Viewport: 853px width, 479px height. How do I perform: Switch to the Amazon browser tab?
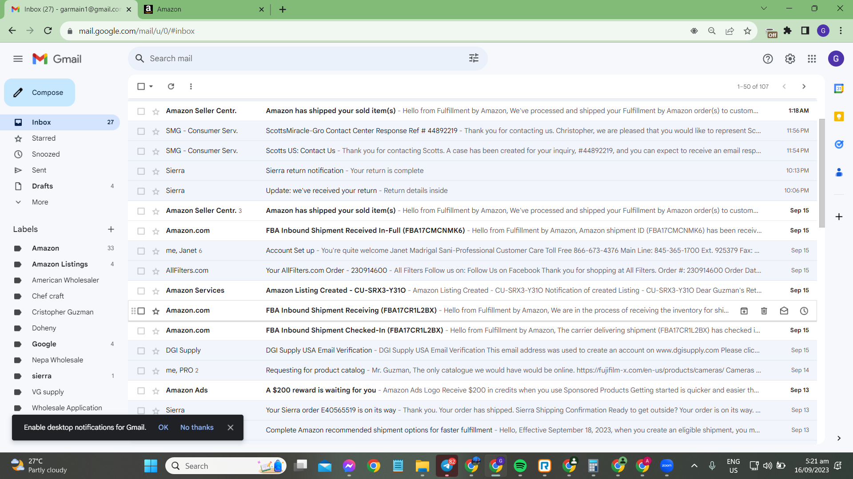[203, 9]
